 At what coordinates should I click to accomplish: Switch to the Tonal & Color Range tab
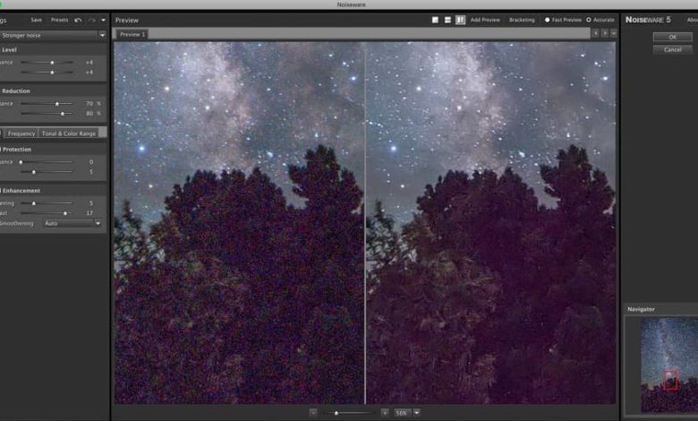pyautogui.click(x=68, y=133)
